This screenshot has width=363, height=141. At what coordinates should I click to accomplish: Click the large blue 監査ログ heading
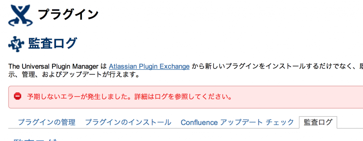(x=52, y=43)
